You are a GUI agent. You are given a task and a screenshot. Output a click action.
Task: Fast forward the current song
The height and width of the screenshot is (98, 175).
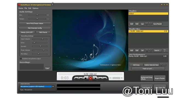pos(100,78)
